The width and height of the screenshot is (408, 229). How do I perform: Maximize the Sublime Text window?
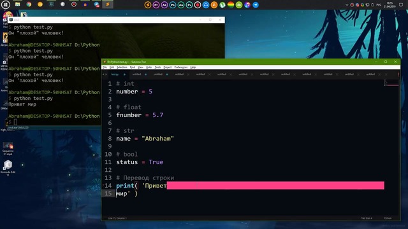tap(386, 62)
